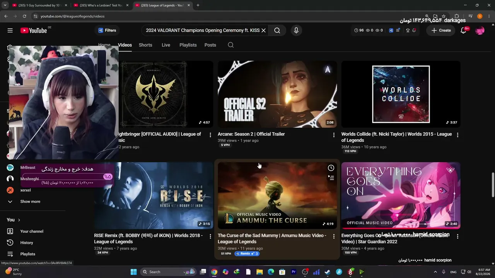Open Chrome extensions puzzle icon
The height and width of the screenshot is (278, 495).
[x=457, y=16]
